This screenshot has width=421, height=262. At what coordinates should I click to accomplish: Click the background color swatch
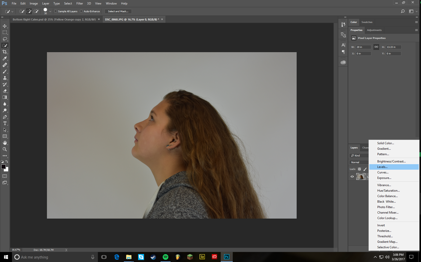click(x=7, y=170)
